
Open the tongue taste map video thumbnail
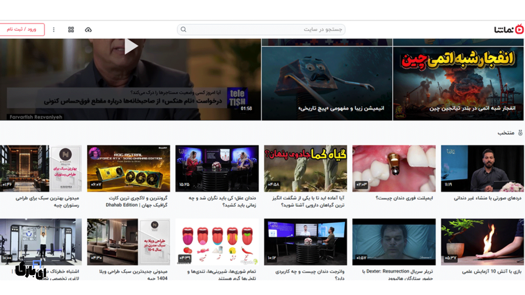coord(217,241)
